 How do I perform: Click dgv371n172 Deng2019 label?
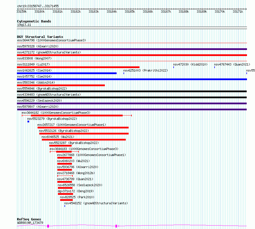pos(76,191)
